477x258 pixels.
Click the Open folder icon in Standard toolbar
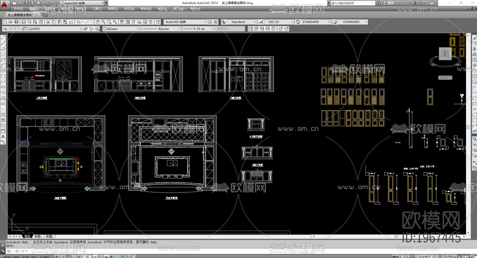(11, 22)
